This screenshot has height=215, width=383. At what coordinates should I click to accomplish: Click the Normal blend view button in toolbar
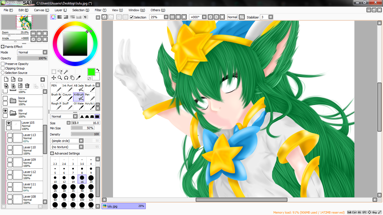click(x=232, y=17)
